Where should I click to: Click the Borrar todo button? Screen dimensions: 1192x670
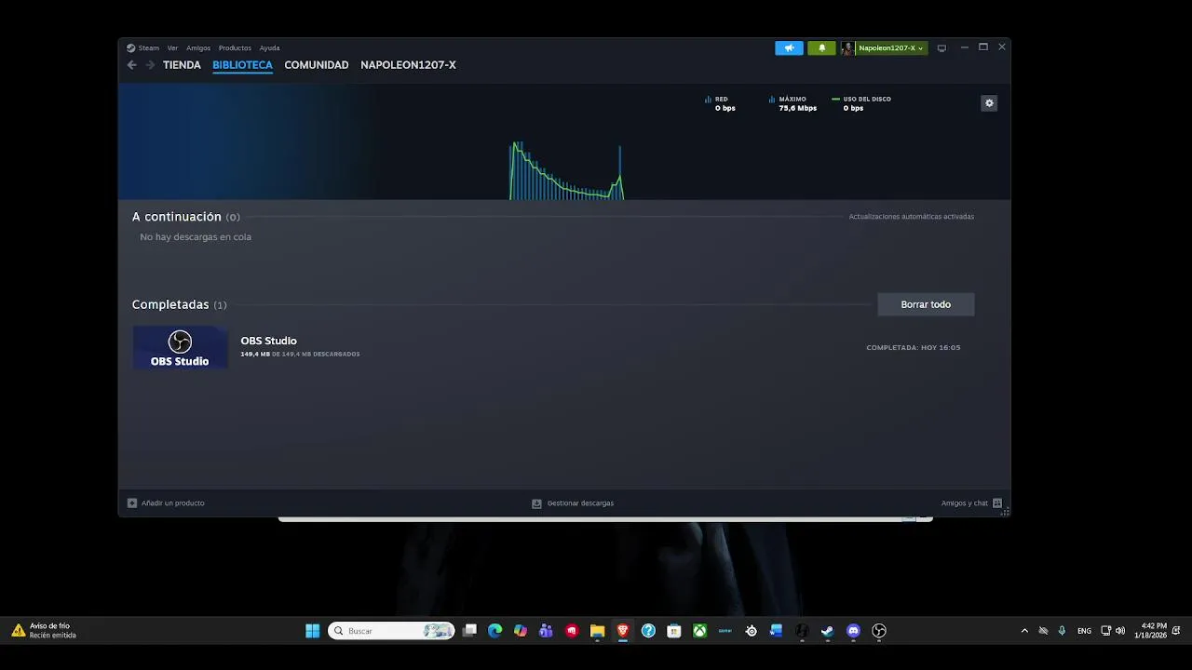[x=926, y=304]
